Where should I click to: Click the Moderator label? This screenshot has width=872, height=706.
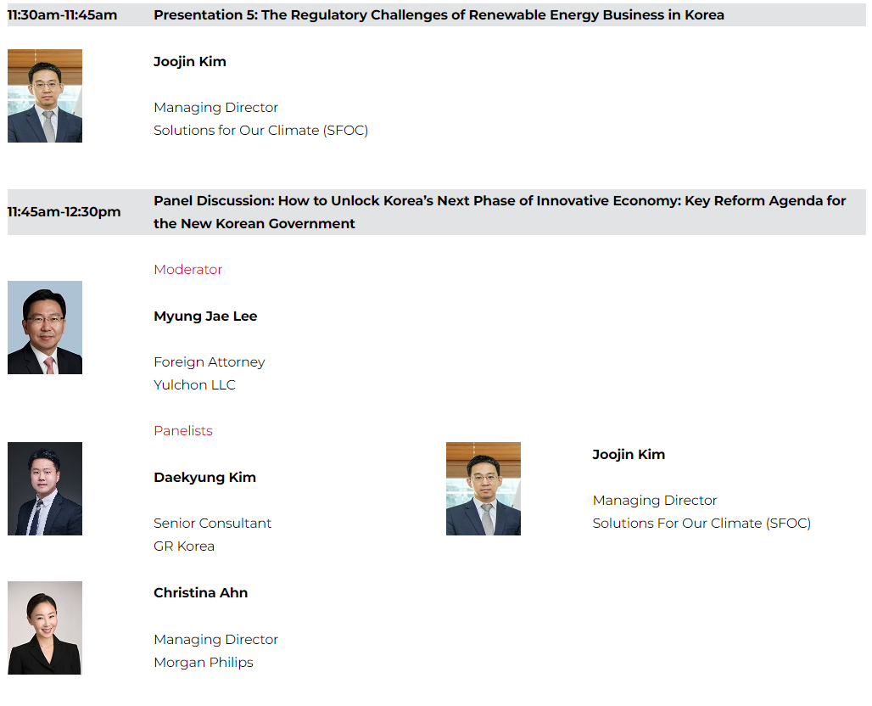[x=187, y=270]
